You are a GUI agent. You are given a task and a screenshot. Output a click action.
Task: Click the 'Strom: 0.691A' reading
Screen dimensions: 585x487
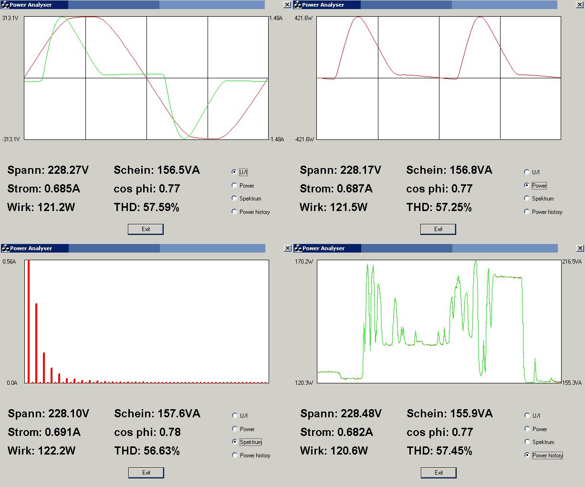coord(44,432)
